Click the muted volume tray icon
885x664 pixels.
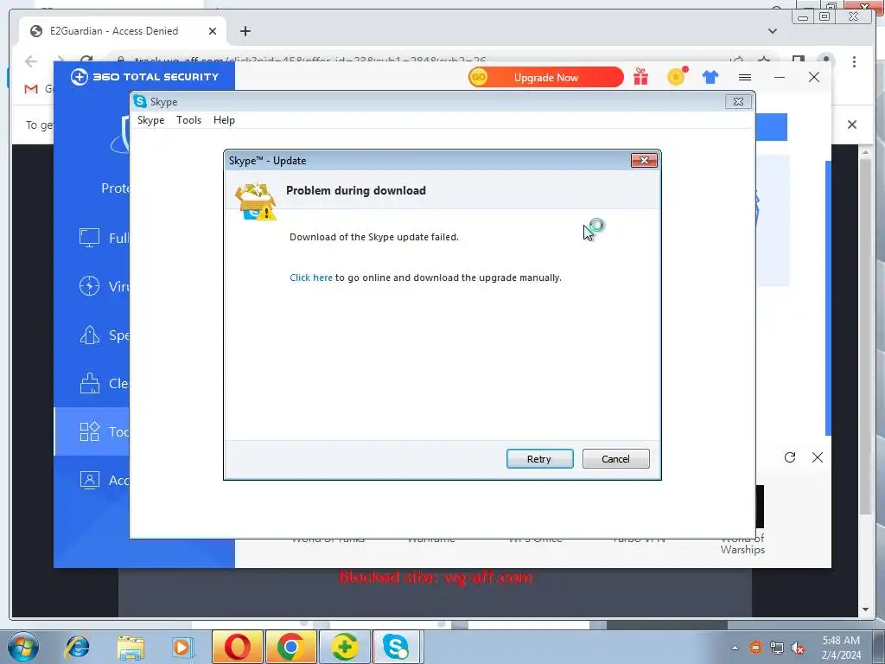coord(798,648)
